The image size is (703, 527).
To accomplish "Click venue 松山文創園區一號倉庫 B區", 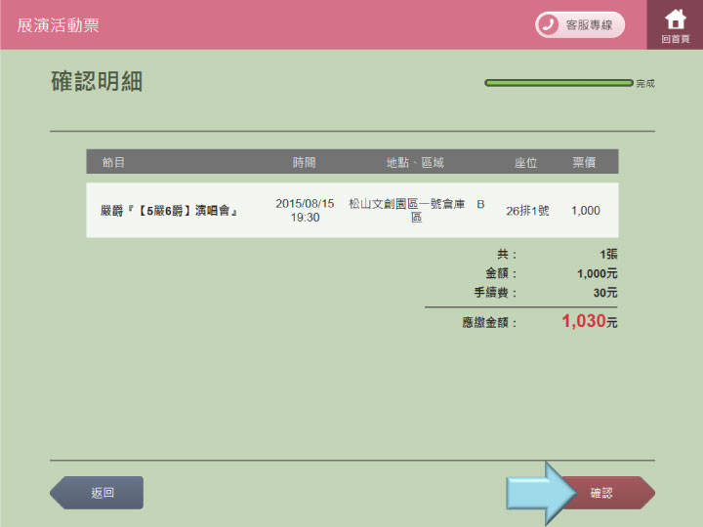I will (x=417, y=210).
